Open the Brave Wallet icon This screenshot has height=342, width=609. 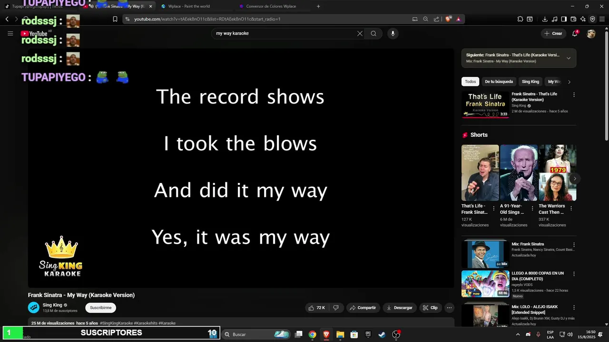click(573, 19)
